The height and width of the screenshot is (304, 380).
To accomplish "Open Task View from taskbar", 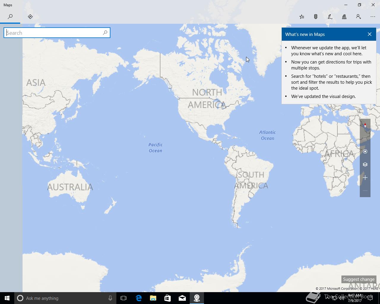I will 123,298.
